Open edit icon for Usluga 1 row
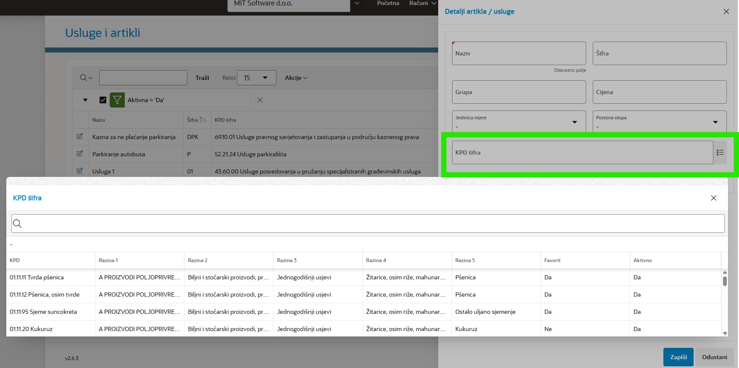The height and width of the screenshot is (368, 739). [79, 171]
